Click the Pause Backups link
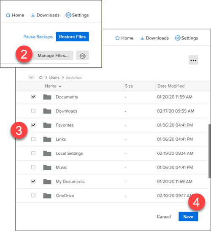This screenshot has width=211, height=231. 38,37
